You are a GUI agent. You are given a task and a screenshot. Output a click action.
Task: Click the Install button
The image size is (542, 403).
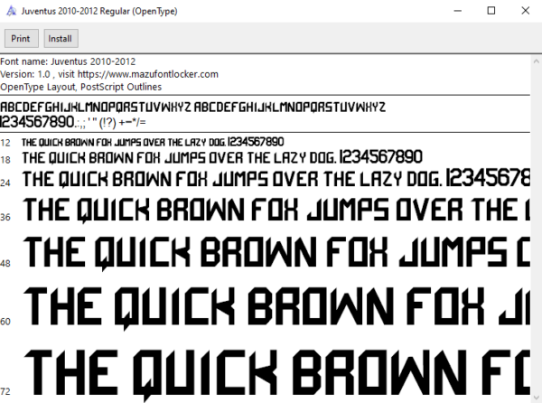[x=61, y=38]
